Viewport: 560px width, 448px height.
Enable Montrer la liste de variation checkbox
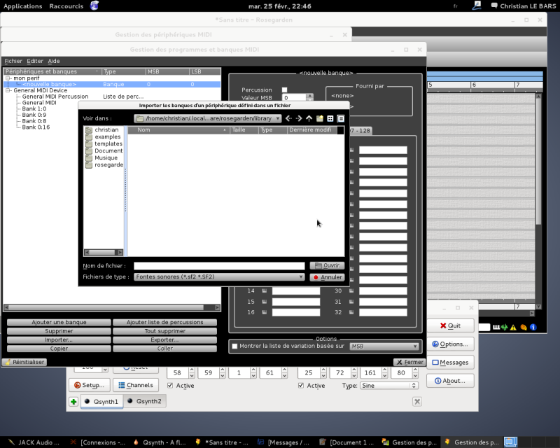click(x=235, y=346)
